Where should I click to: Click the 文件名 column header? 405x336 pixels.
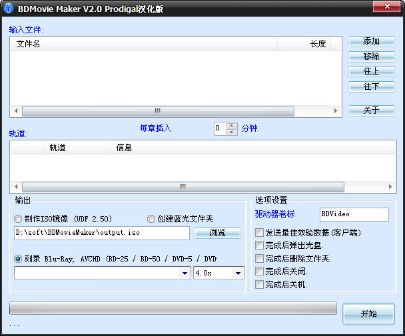coord(144,44)
